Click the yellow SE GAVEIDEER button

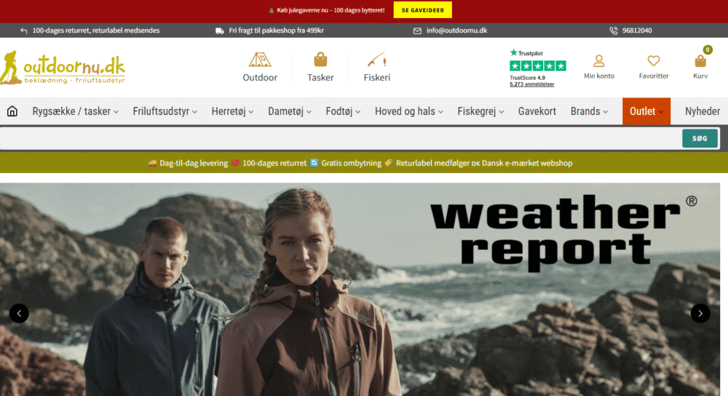pos(423,9)
